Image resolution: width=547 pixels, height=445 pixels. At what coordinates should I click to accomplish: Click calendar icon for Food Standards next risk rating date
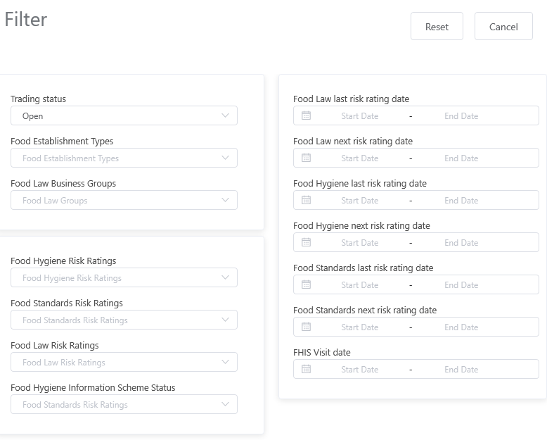point(306,327)
